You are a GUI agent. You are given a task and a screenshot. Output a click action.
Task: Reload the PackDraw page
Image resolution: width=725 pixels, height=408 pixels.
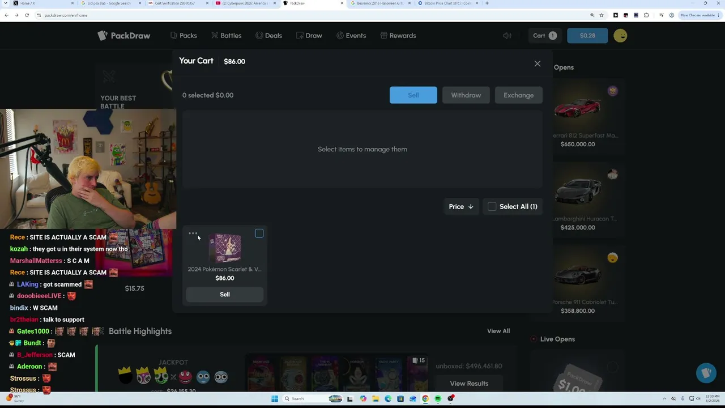27,15
